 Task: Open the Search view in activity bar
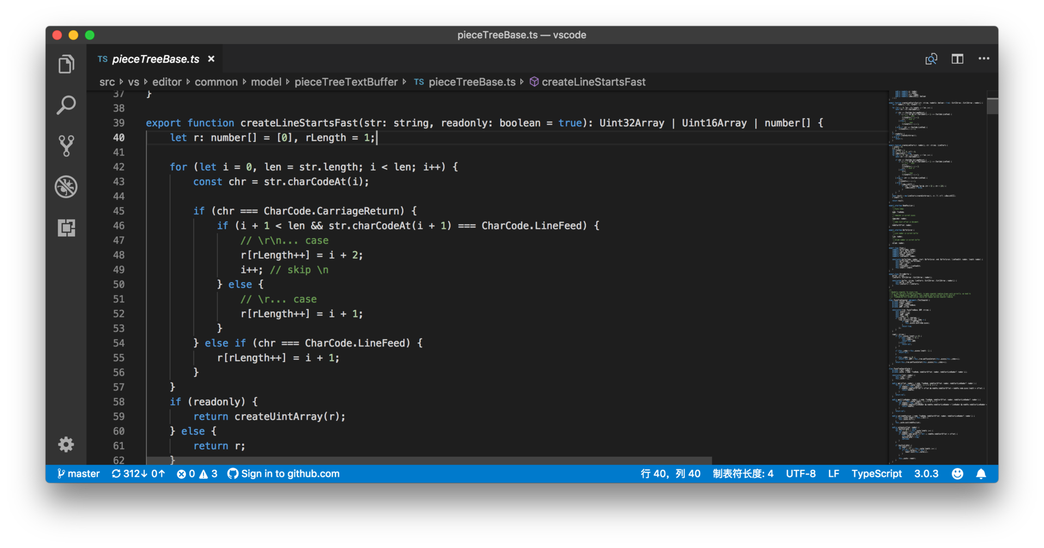[x=66, y=105]
